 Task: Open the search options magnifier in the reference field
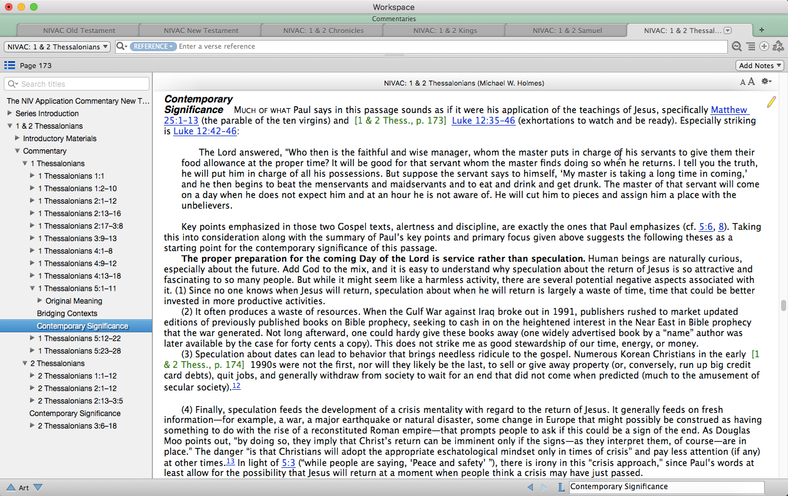(x=122, y=46)
